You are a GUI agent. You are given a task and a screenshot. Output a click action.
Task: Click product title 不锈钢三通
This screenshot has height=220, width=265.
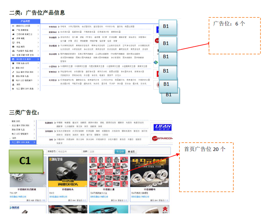(x=109, y=189)
